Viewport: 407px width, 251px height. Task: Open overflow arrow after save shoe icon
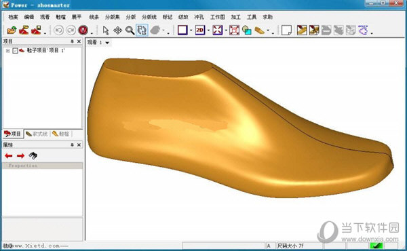coord(45,33)
